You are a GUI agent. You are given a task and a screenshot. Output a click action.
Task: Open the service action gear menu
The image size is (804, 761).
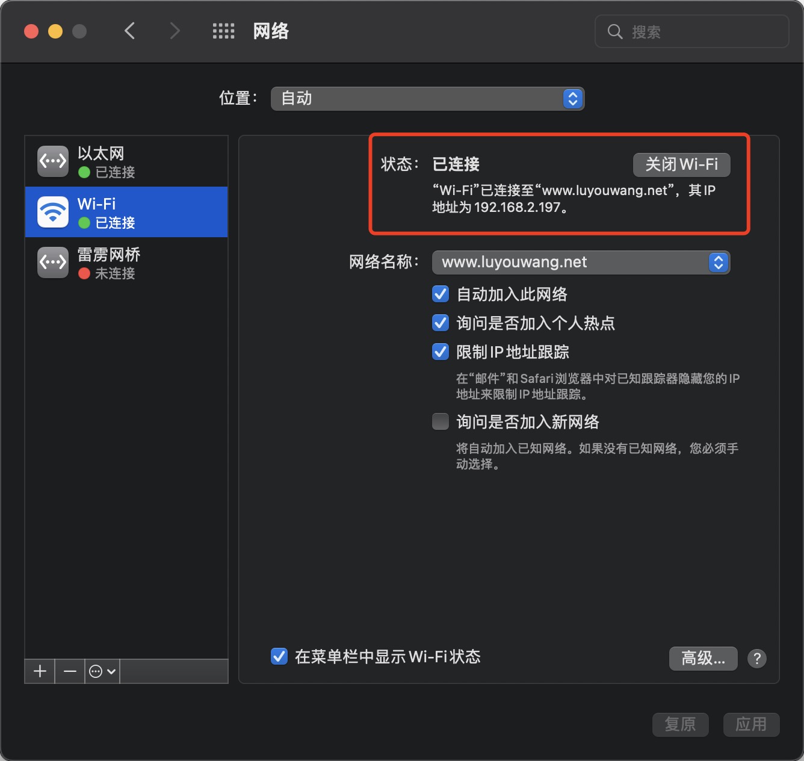[101, 671]
